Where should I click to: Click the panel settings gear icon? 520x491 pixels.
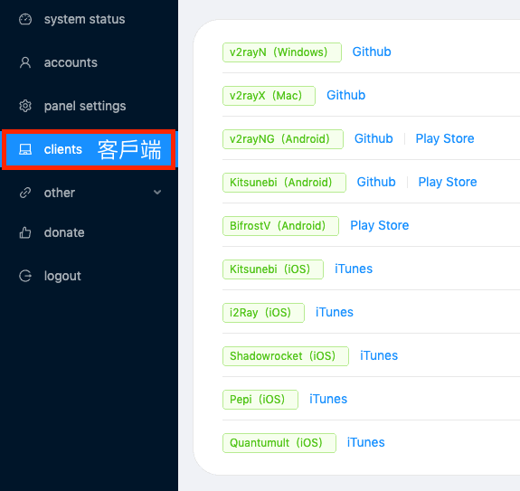click(25, 106)
